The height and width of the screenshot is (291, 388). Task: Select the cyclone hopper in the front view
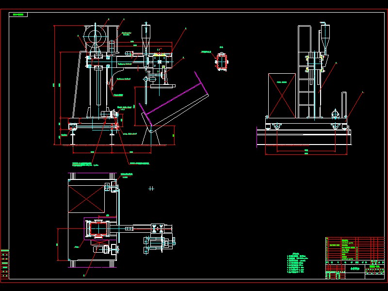click(146, 36)
